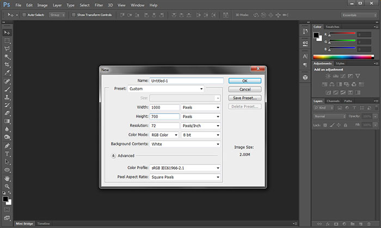Image resolution: width=381 pixels, height=228 pixels.
Task: Open the Character panel icon
Action: click(305, 56)
